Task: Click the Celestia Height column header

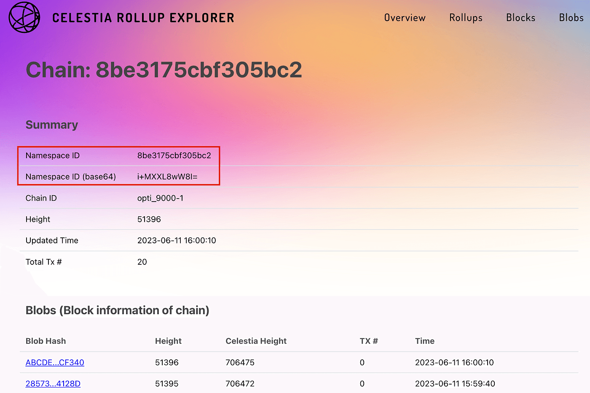Action: coord(256,341)
